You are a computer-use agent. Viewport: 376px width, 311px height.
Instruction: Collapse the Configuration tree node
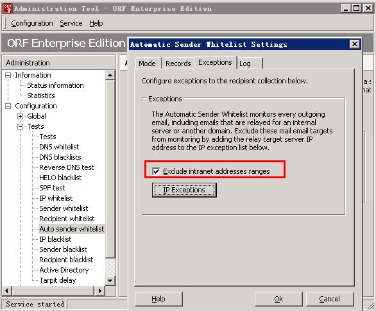pos(8,106)
